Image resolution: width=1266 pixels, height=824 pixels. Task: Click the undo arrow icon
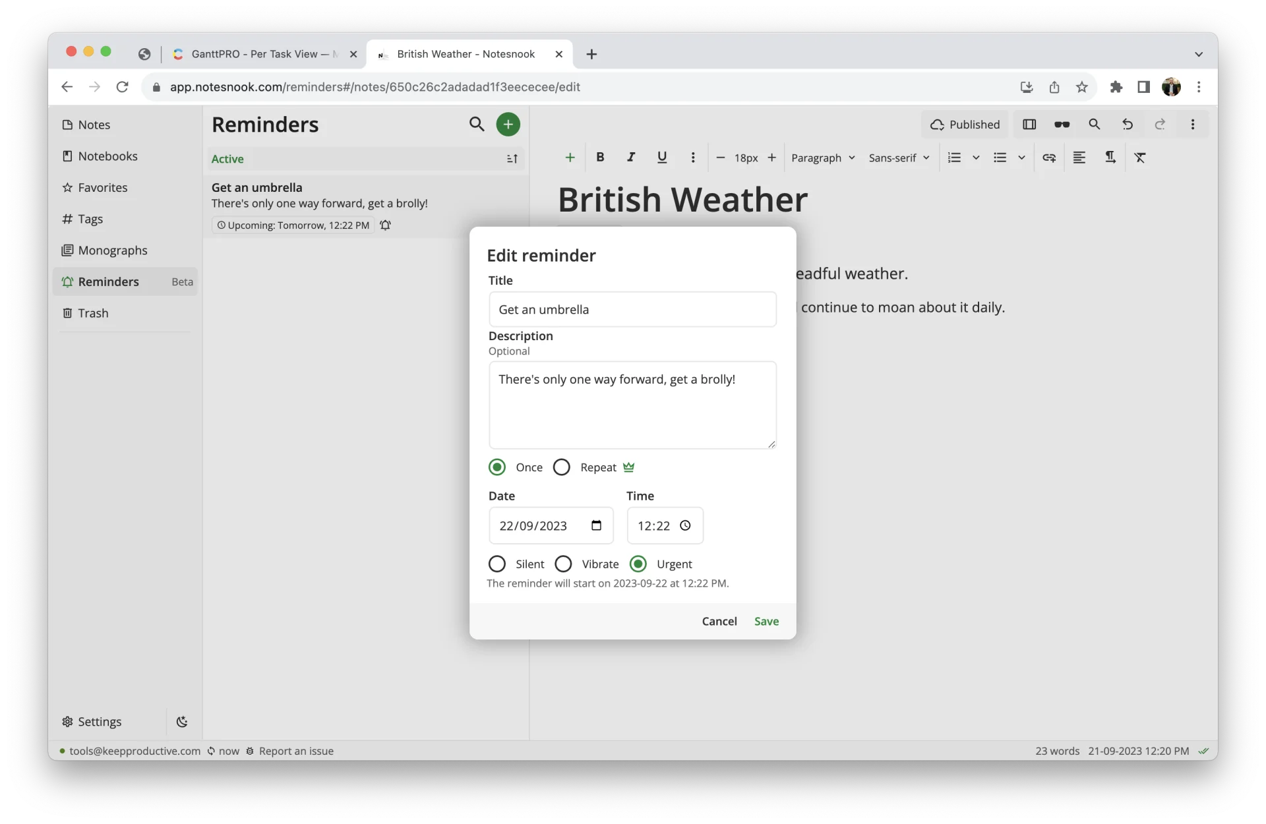(x=1127, y=125)
